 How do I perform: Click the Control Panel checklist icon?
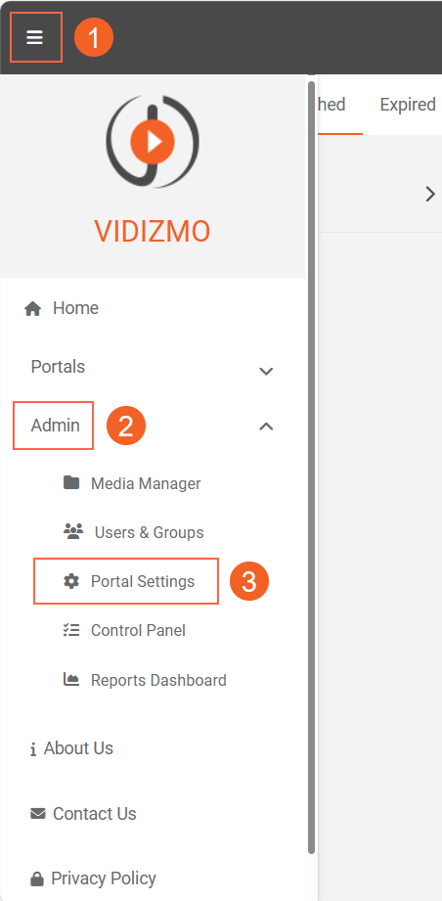(71, 630)
